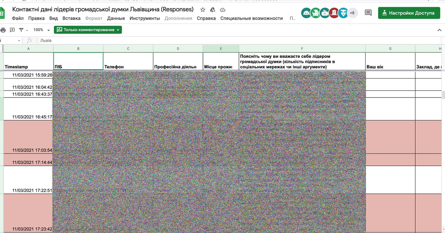The image size is (445, 233).
Task: Show the +8 additional collaborators
Action: click(x=352, y=13)
